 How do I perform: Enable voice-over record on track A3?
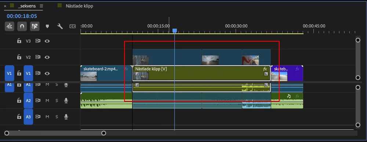pos(66,117)
